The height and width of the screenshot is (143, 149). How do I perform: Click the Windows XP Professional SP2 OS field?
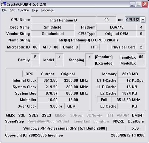65,128
